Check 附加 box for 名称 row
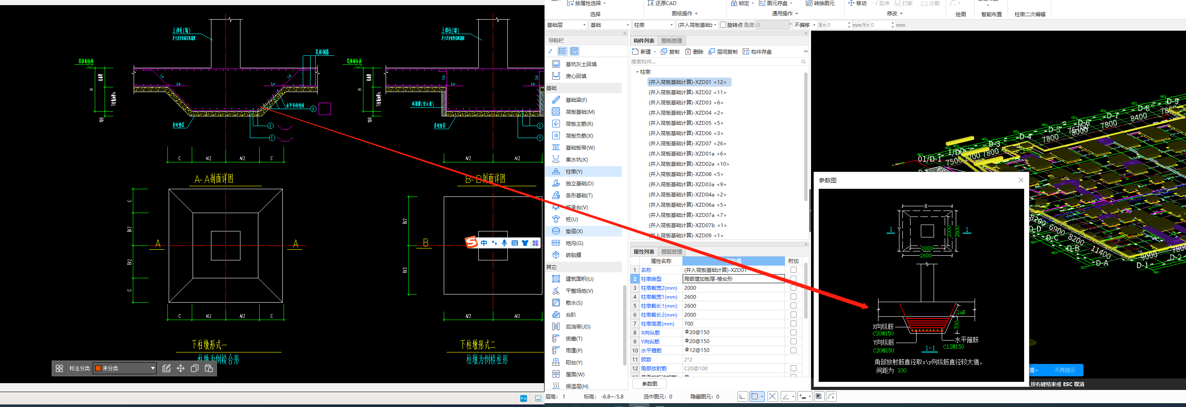Screen dimensions: 1186x407 pos(793,270)
